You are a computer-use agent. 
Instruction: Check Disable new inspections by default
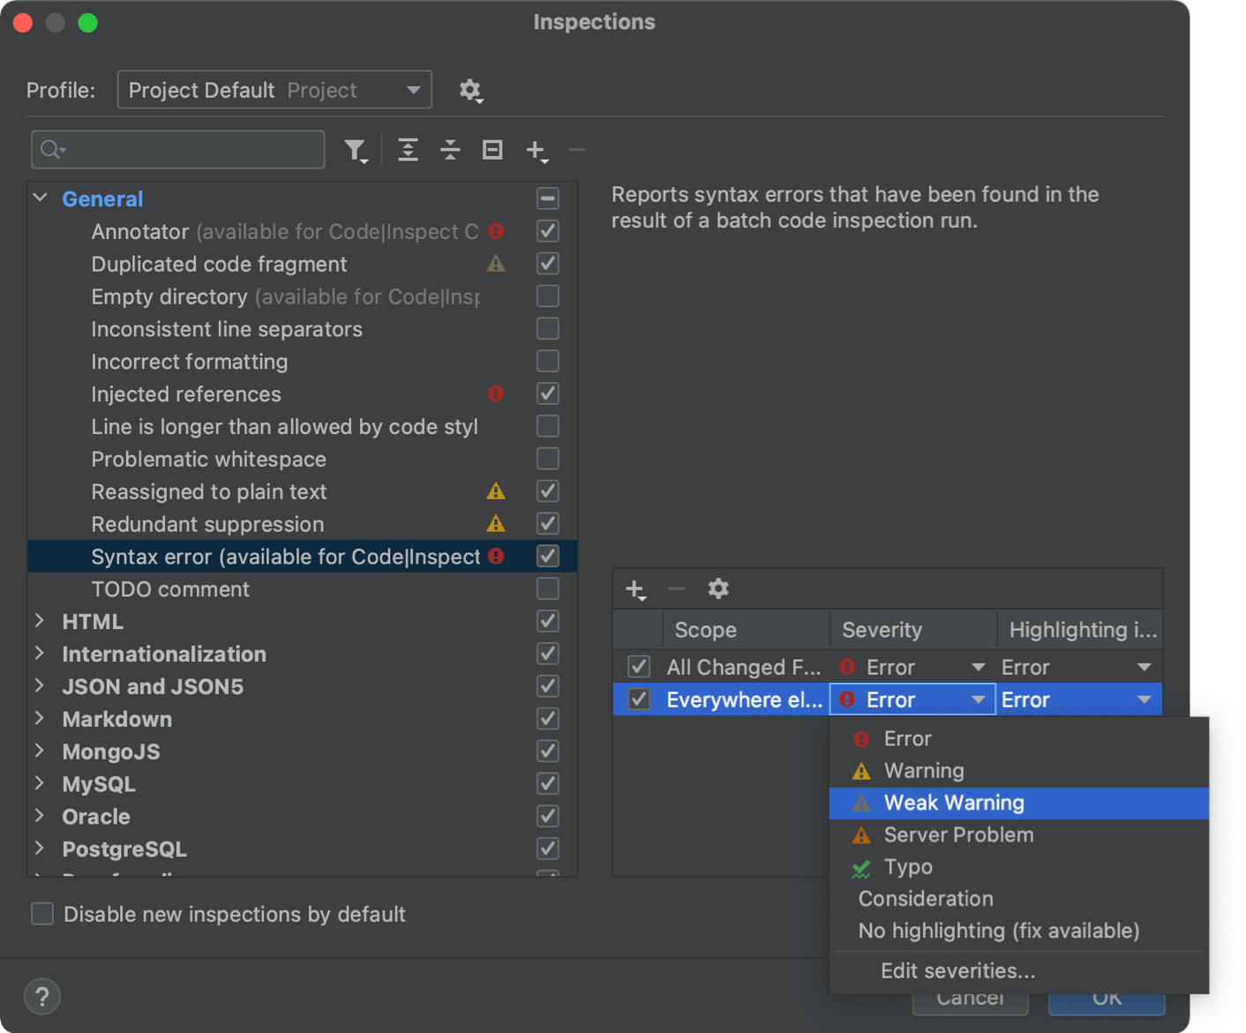pos(41,914)
